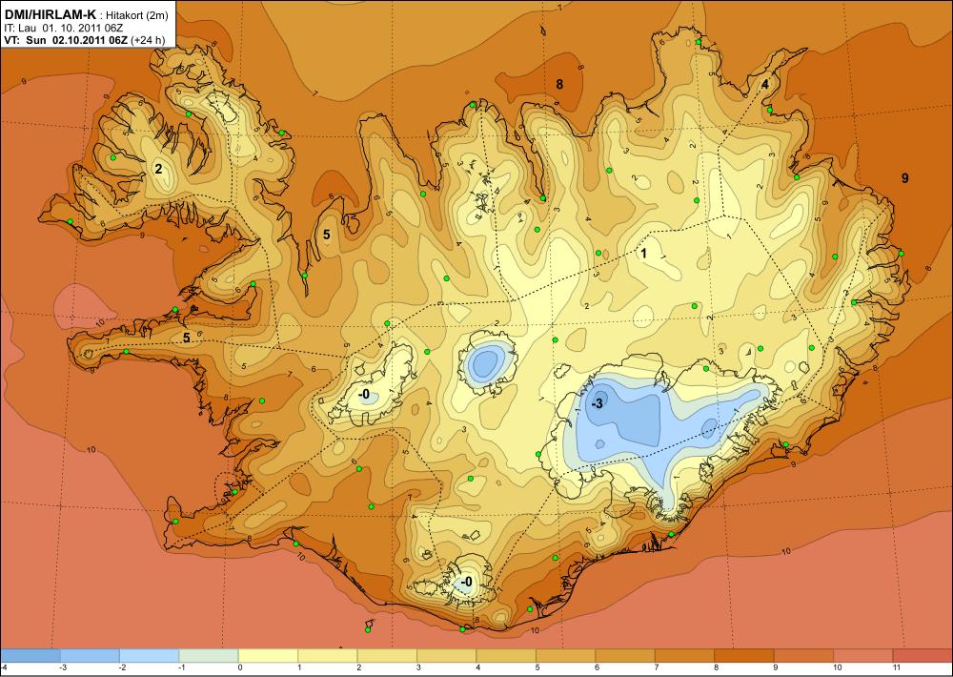Pick the legend color swatch between -1 and 0
The height and width of the screenshot is (677, 953).
pyautogui.click(x=209, y=655)
